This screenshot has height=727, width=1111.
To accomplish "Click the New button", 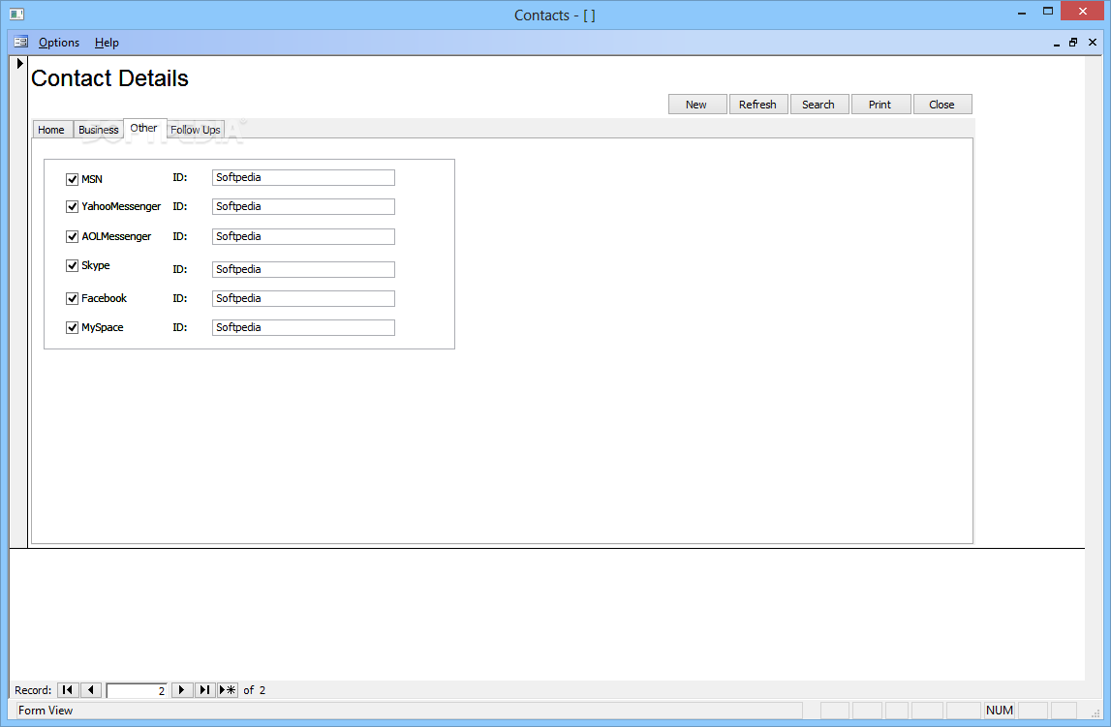I will [697, 104].
